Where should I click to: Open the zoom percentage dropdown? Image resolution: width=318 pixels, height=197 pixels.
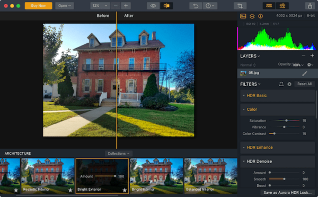[100, 6]
